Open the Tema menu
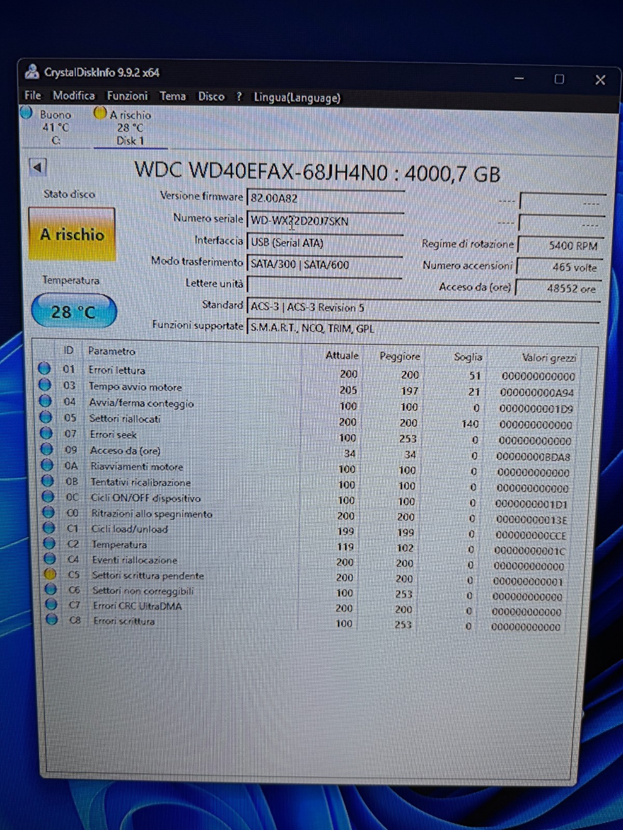The image size is (623, 830). tap(172, 96)
